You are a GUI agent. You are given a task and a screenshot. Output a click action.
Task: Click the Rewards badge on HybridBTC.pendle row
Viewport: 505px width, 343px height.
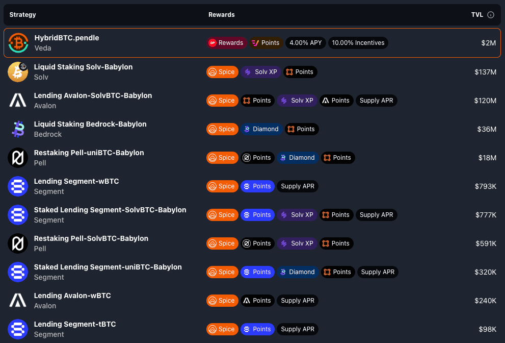pyautogui.click(x=227, y=43)
